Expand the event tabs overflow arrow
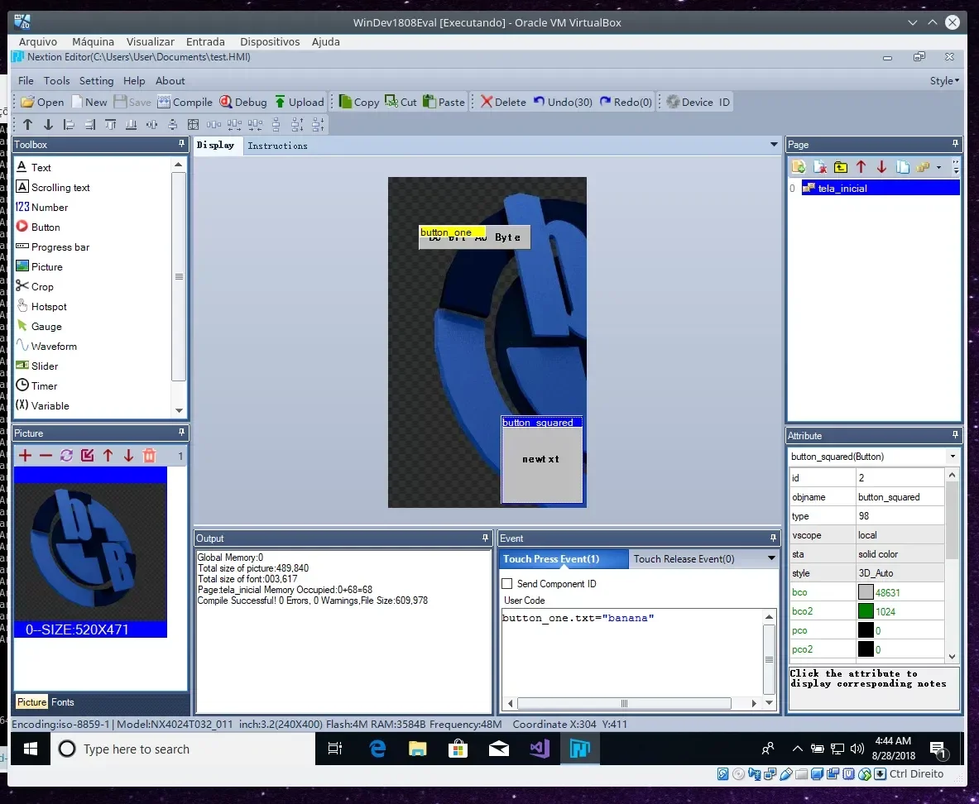Viewport: 979px width, 804px height. (x=772, y=558)
